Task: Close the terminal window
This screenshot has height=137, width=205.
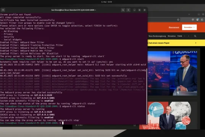Action: tap(144, 10)
